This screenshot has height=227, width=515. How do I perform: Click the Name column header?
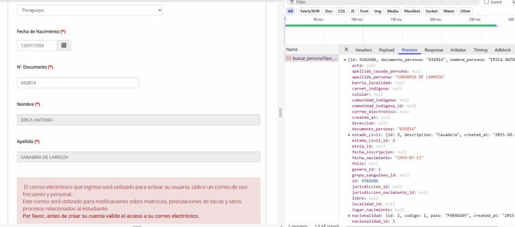click(x=311, y=50)
